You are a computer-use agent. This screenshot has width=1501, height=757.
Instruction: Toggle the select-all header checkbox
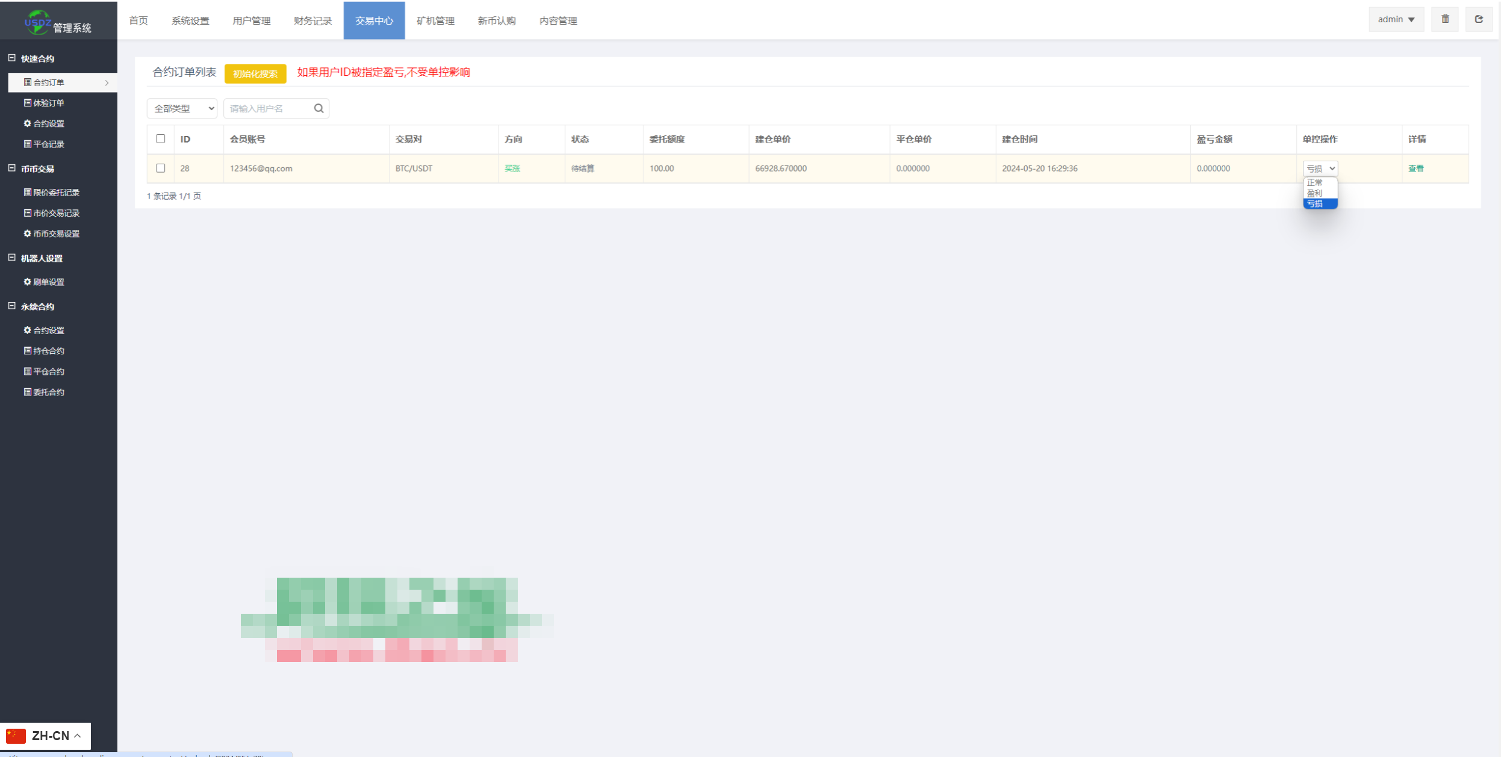160,138
